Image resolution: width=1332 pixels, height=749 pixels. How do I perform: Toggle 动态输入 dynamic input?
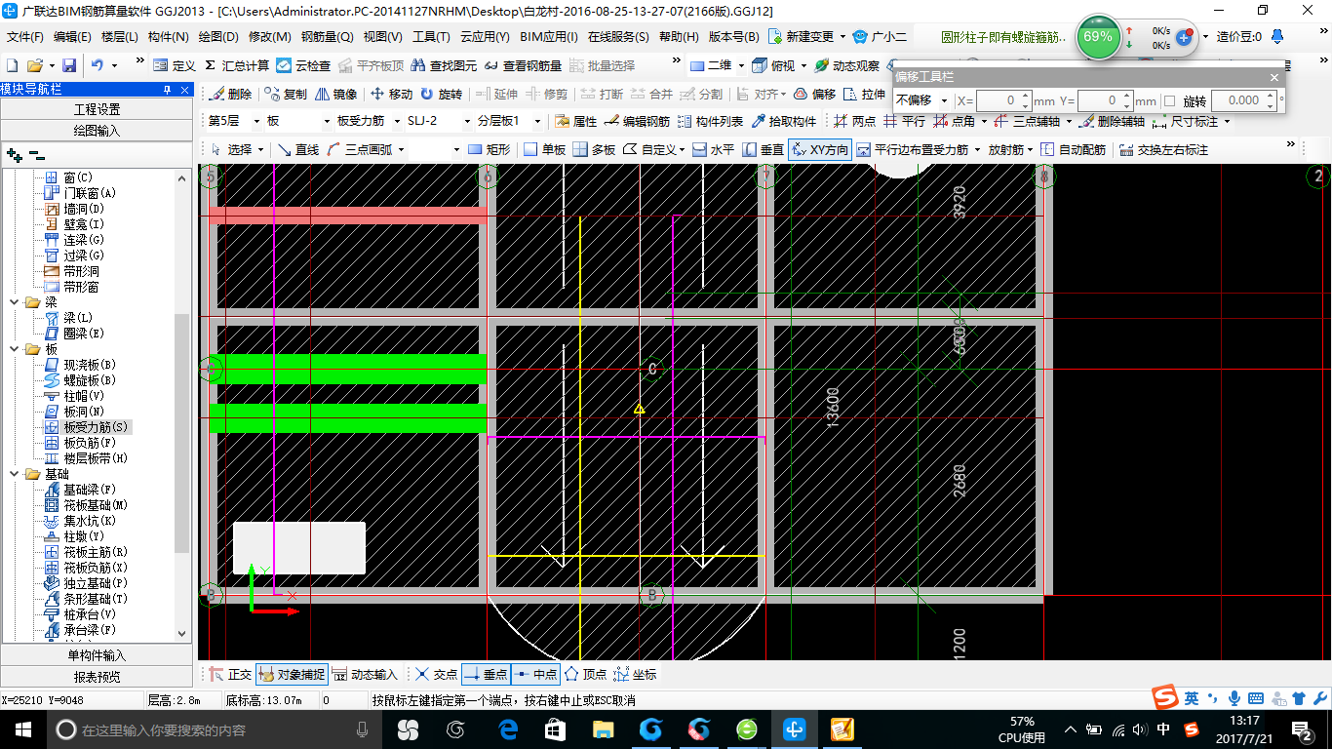coord(365,674)
